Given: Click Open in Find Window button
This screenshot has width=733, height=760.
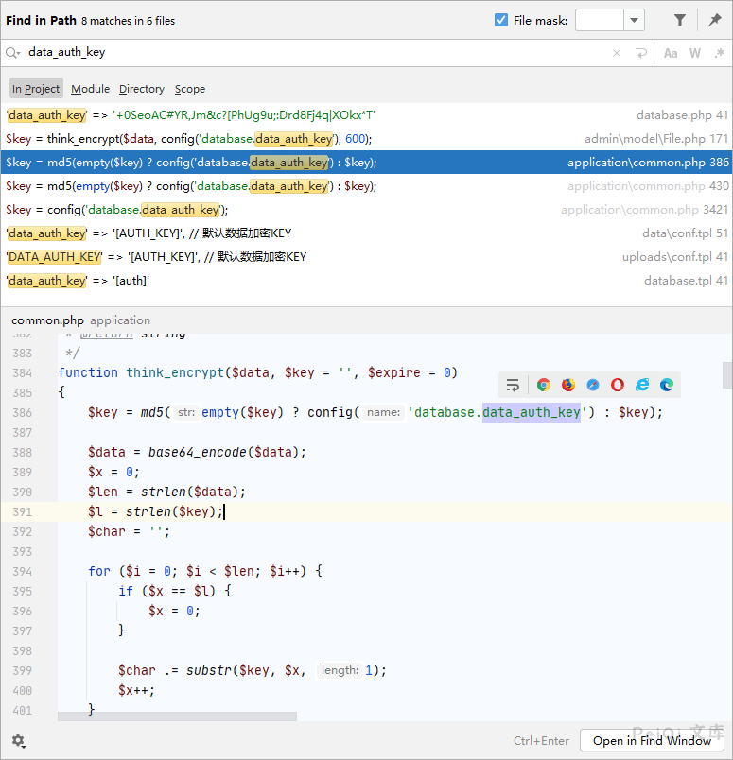Looking at the screenshot, I should pos(652,741).
